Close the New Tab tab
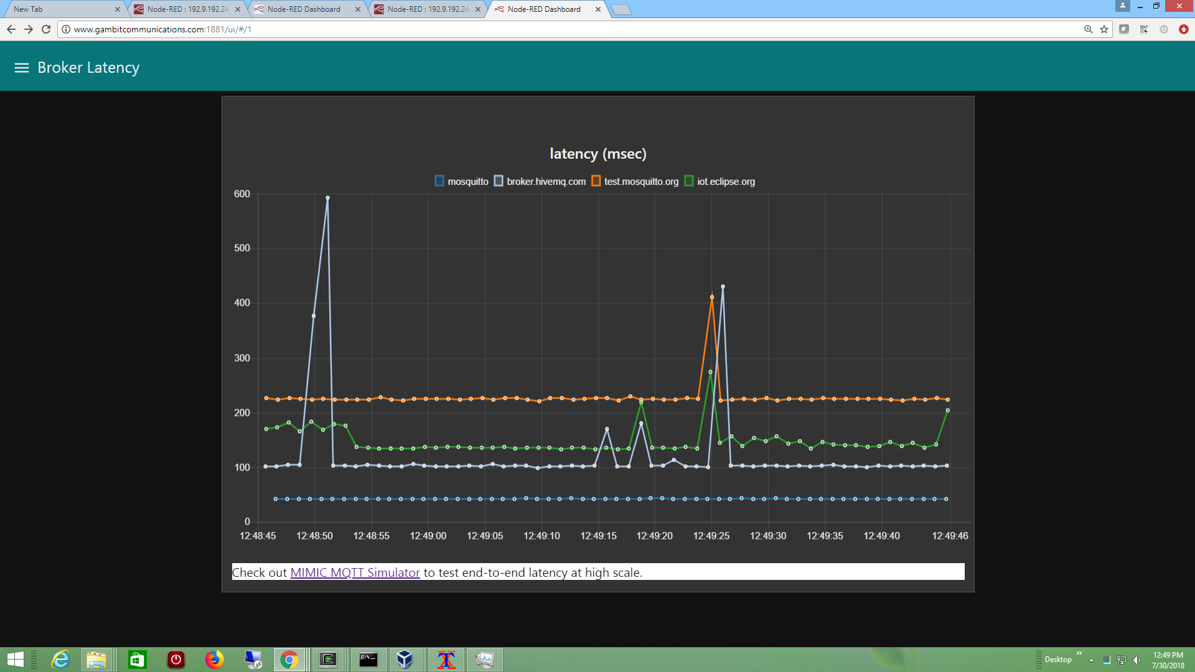This screenshot has height=672, width=1195. pyautogui.click(x=118, y=9)
